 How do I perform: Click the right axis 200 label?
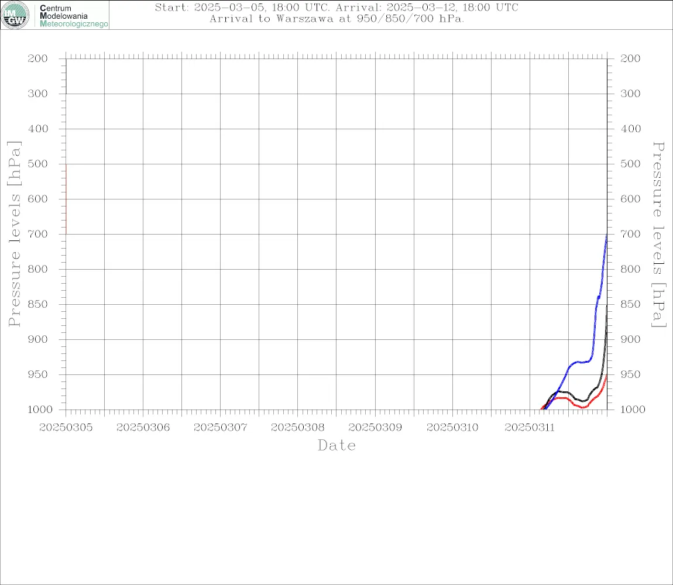click(x=630, y=58)
